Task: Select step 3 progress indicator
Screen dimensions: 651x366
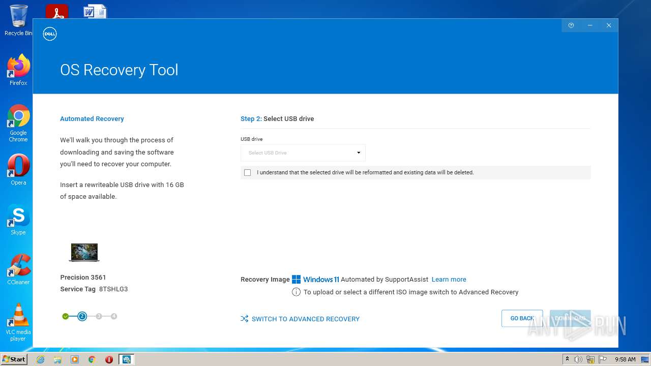Action: coord(99,316)
